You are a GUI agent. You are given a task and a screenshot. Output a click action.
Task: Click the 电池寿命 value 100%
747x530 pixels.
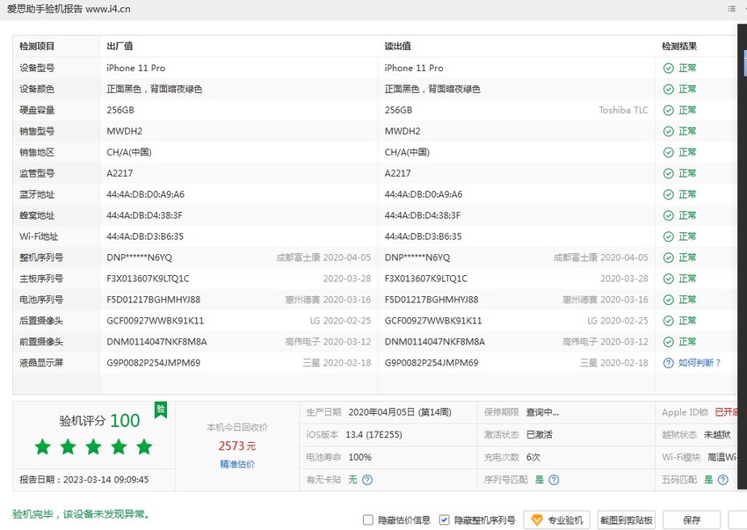360,457
